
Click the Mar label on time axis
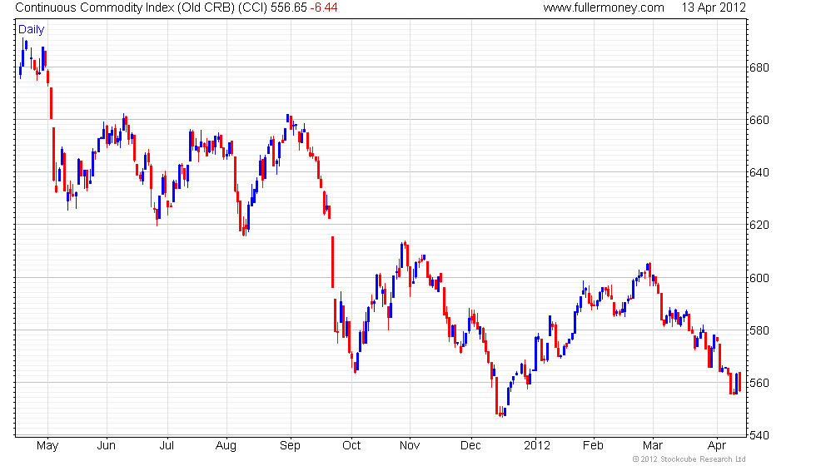click(x=653, y=446)
